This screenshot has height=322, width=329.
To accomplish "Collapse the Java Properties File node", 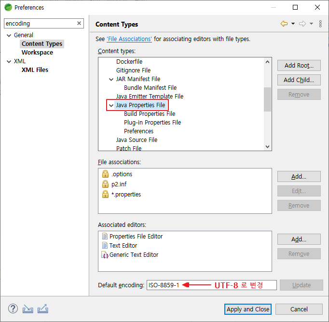I will 111,105.
